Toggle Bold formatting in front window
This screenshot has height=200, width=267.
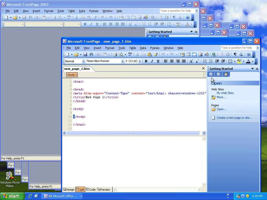tap(146, 61)
